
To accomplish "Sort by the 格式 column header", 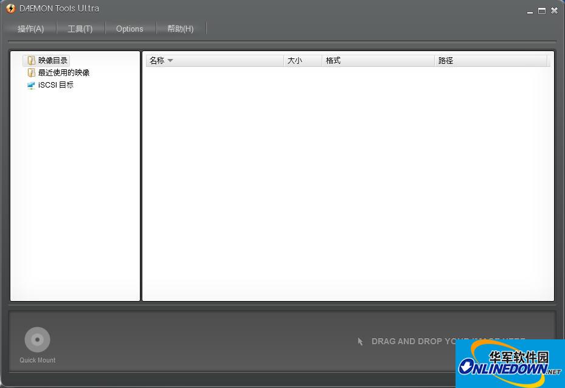I will tap(378, 61).
